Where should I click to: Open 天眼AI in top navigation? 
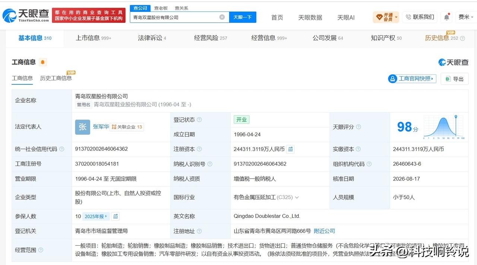(346, 17)
